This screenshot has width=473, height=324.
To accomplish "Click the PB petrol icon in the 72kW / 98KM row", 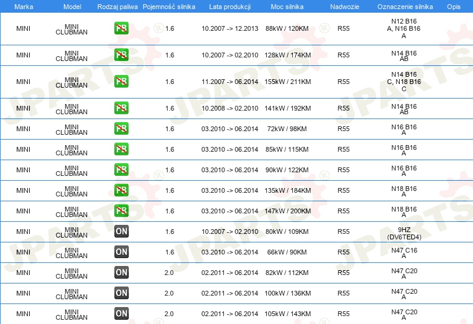I will pos(121,128).
